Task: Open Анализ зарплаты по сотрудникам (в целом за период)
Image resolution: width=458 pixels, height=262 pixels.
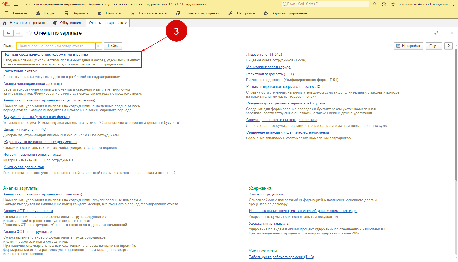Action: point(49,100)
